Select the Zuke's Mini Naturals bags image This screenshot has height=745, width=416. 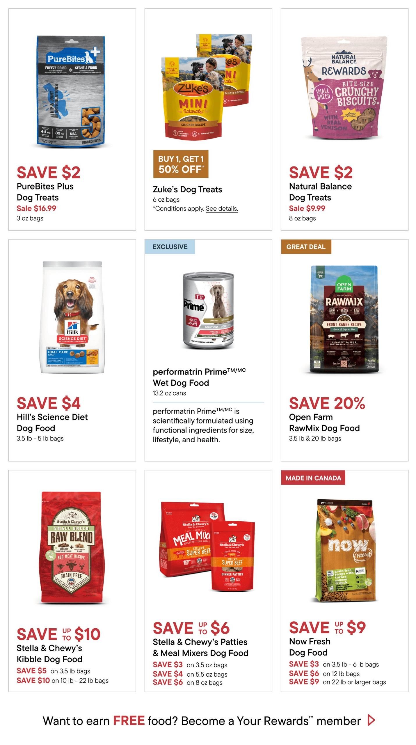coord(207,86)
